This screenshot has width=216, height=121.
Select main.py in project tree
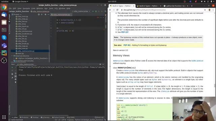(x=21, y=53)
